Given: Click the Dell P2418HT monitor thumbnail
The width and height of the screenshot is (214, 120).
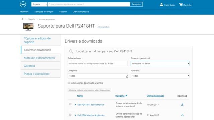Looking at the screenshot, I should [x=28, y=27].
